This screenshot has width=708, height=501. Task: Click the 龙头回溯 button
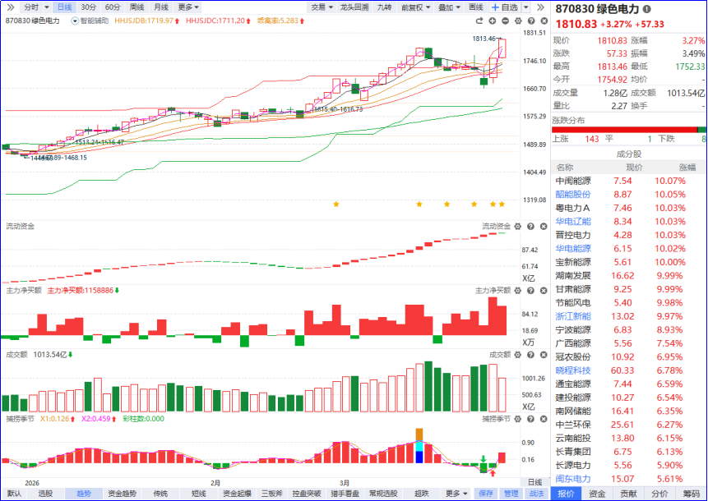354,7
